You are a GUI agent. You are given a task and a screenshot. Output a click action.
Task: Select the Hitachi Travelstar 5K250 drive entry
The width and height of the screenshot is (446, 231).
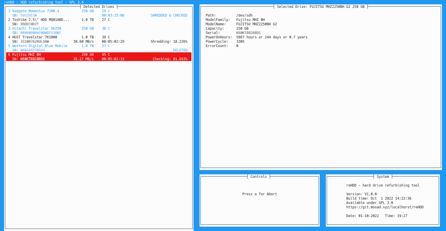(x=37, y=28)
